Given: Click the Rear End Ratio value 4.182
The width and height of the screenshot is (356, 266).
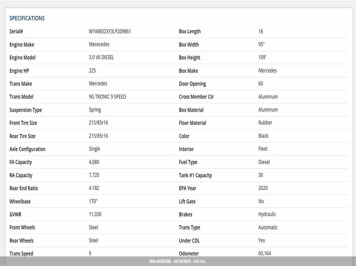Looking at the screenshot, I should coord(94,188).
